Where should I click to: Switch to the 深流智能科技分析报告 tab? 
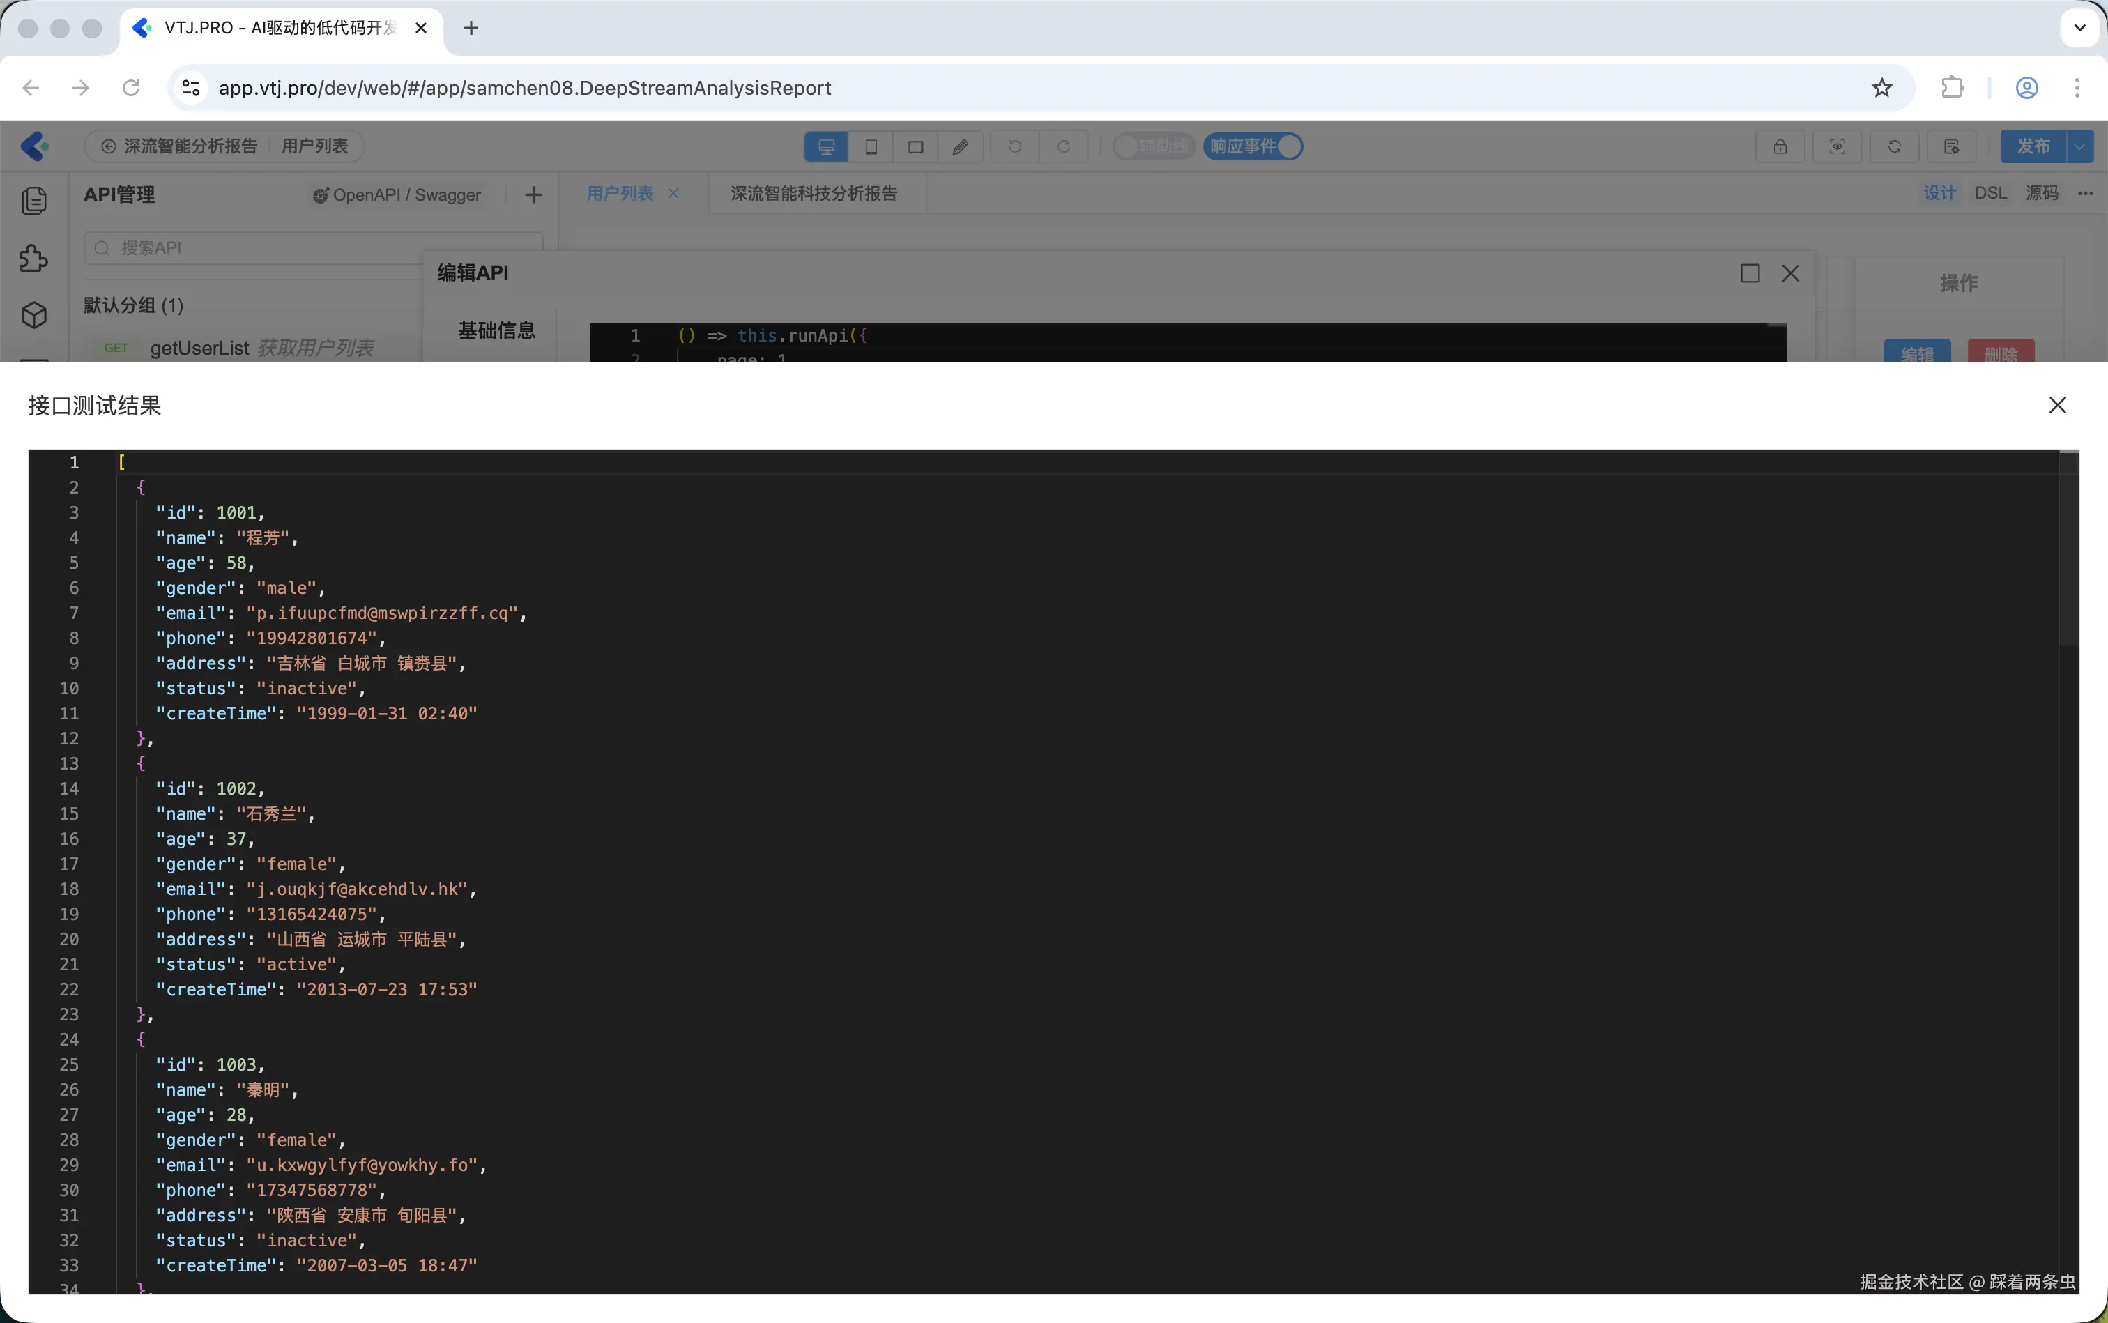(x=814, y=193)
